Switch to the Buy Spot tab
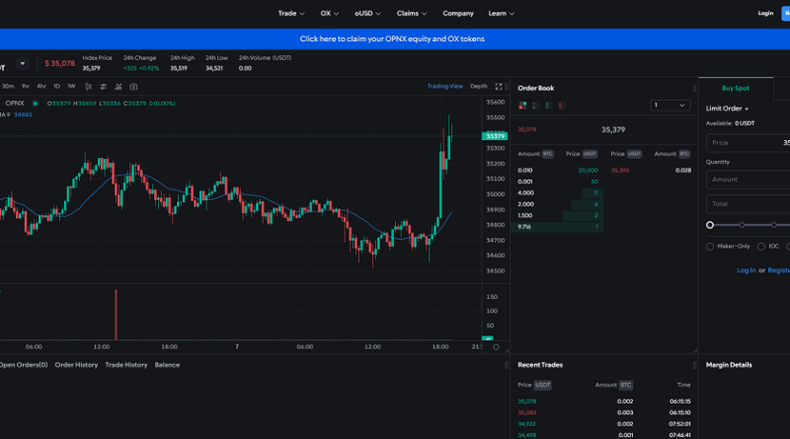 (736, 88)
